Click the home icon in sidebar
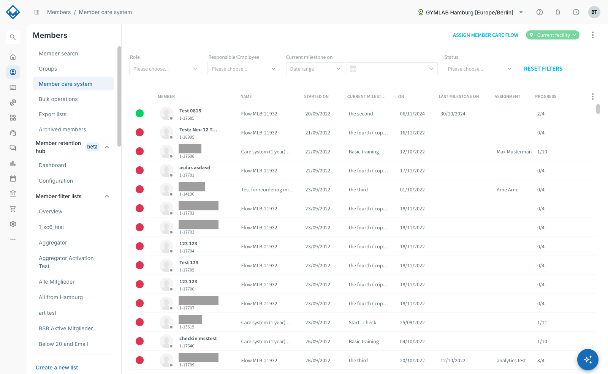The image size is (608, 374). click(x=13, y=57)
